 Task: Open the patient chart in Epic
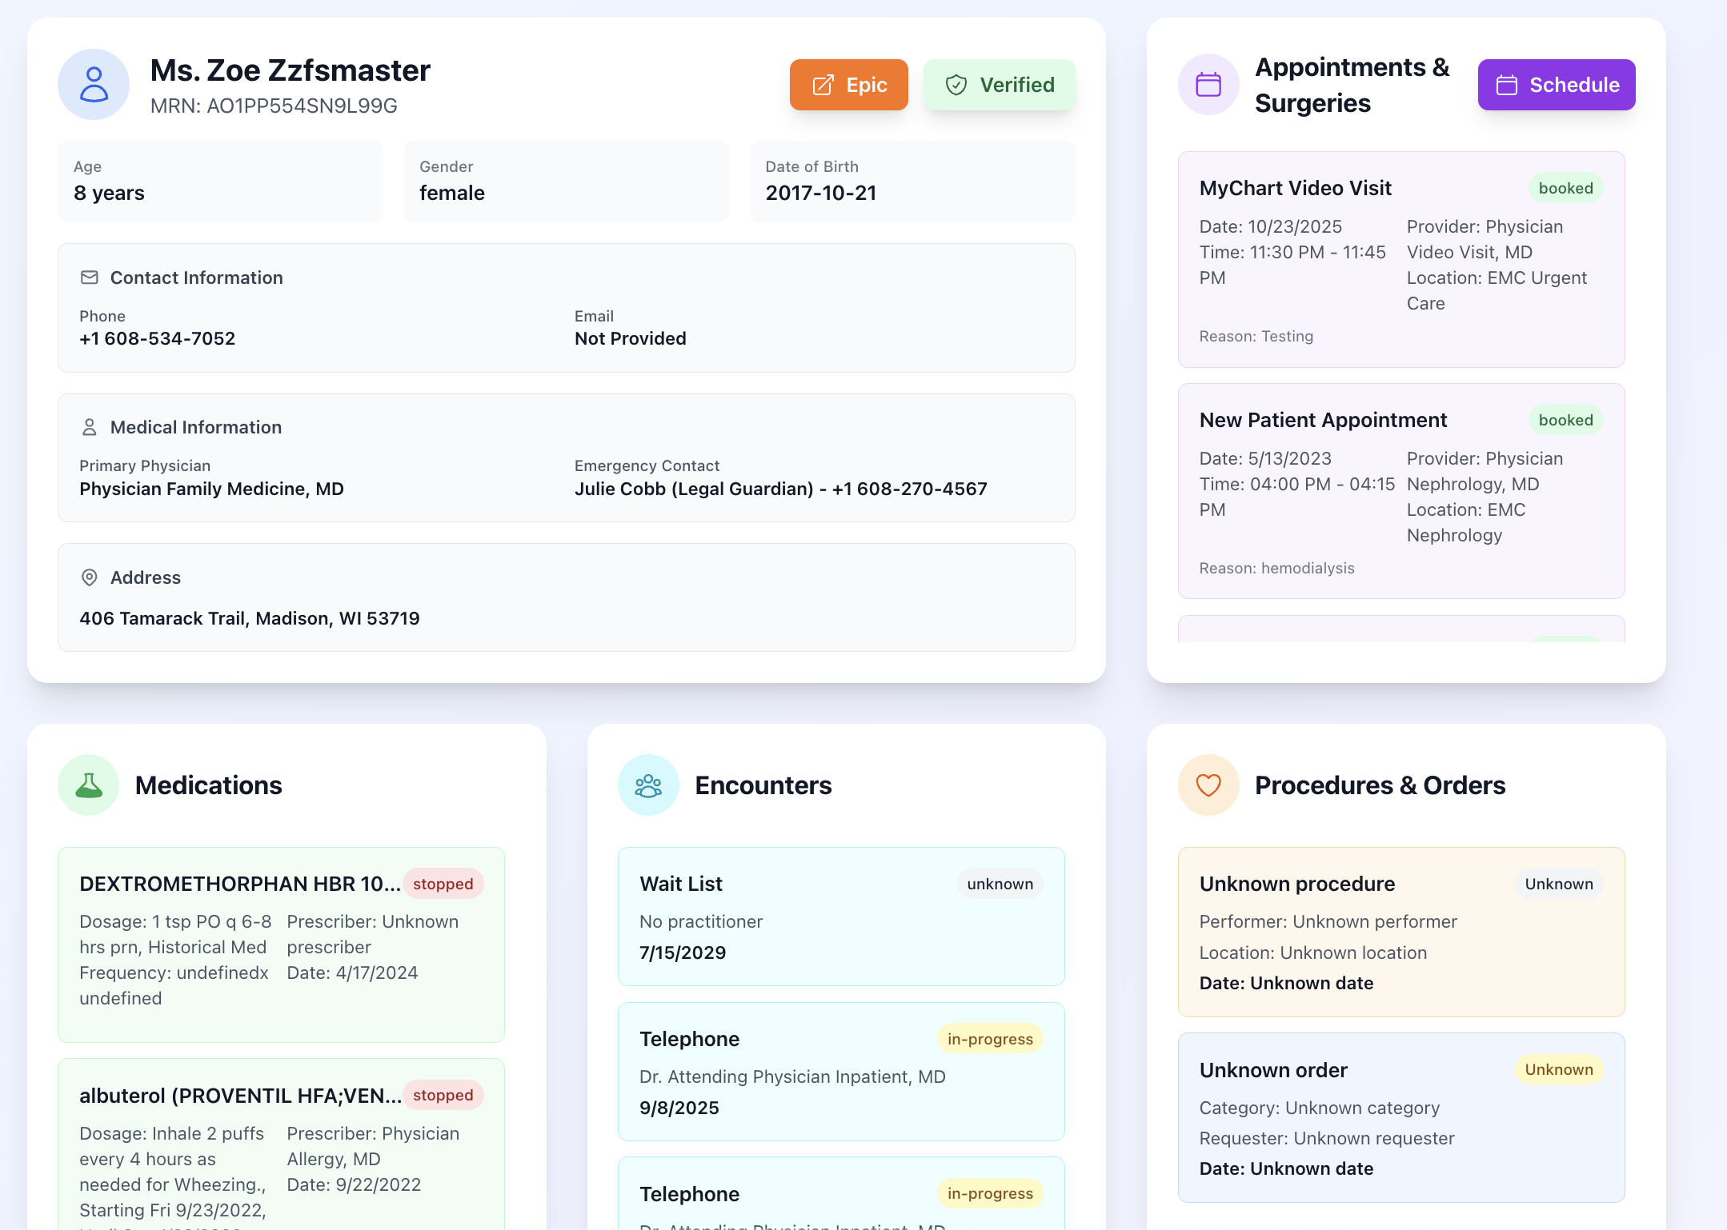coord(848,85)
